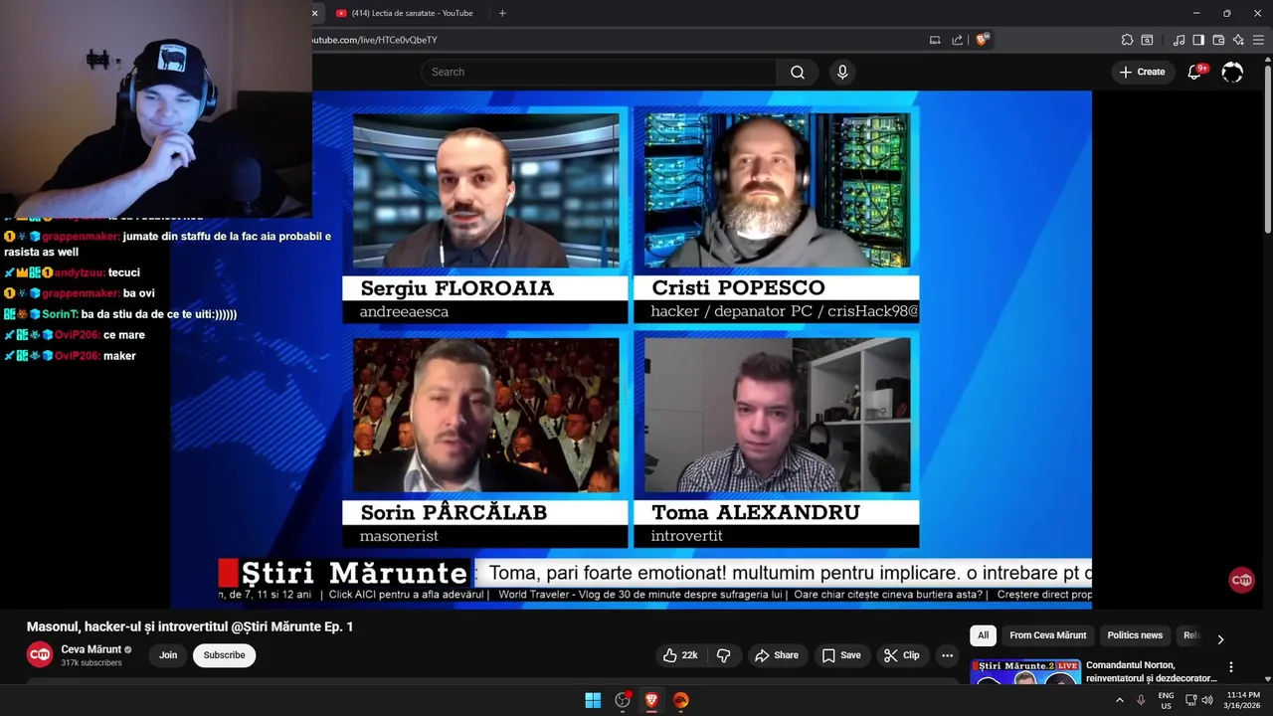Click the install app icon in address bar
The image size is (1273, 716).
tap(935, 40)
